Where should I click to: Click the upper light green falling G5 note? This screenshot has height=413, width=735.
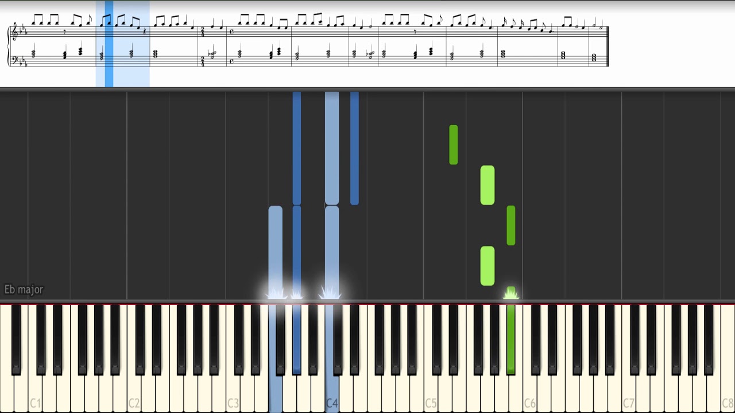488,185
